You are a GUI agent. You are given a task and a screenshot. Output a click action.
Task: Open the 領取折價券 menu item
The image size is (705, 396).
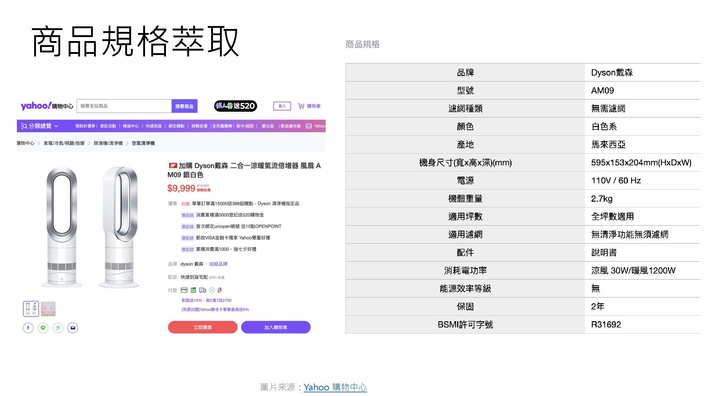click(x=85, y=126)
